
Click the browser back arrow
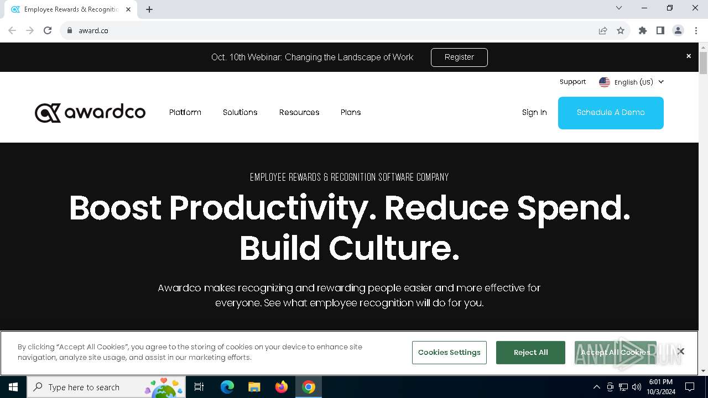[12, 30]
